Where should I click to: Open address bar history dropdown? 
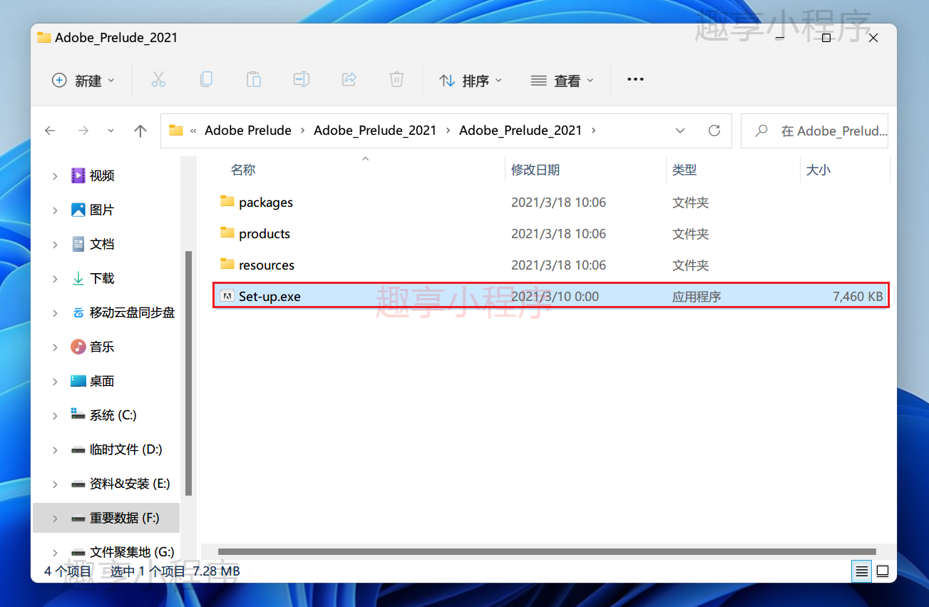[x=680, y=131]
